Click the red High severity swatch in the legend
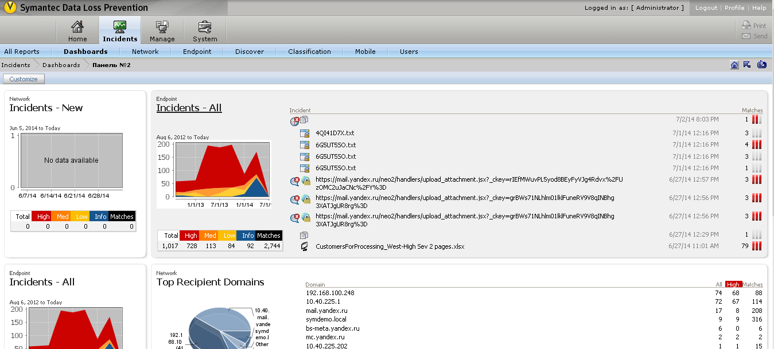This screenshot has height=349, width=774. [x=190, y=235]
